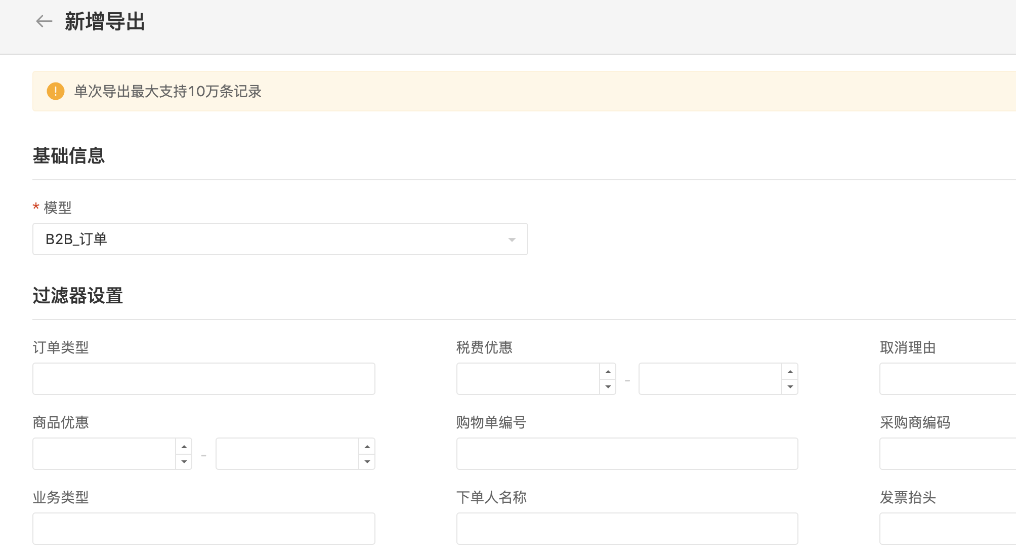This screenshot has height=556, width=1016.
Task: Click the 业务类型 input field
Action: pyautogui.click(x=204, y=529)
